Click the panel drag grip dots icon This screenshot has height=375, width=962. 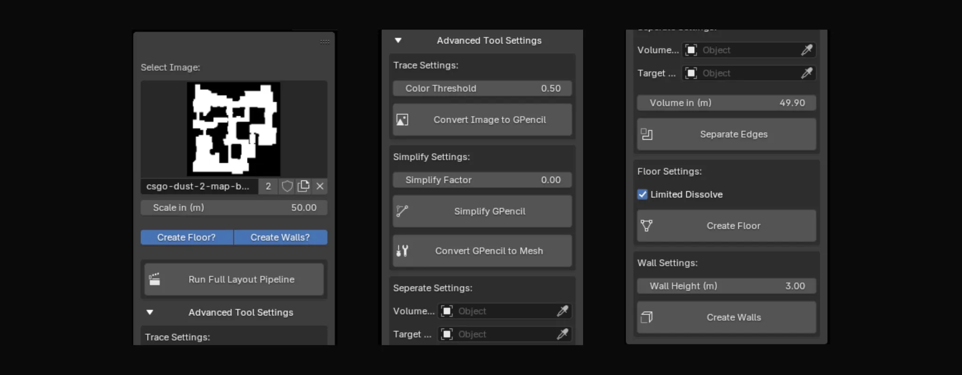325,42
